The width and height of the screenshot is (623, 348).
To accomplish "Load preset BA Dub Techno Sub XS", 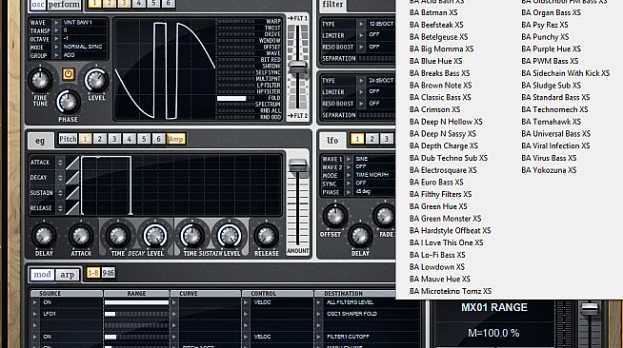I will (x=449, y=158).
